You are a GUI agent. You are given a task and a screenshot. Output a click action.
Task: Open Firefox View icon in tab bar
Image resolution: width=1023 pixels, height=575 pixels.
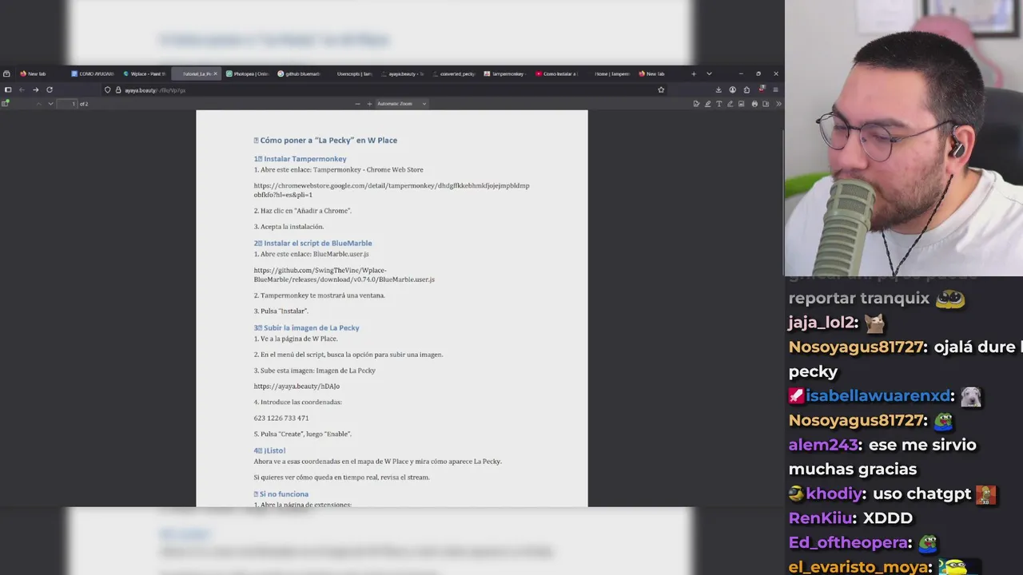(x=6, y=73)
